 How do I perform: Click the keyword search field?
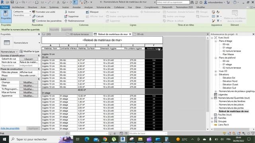point(173,2)
